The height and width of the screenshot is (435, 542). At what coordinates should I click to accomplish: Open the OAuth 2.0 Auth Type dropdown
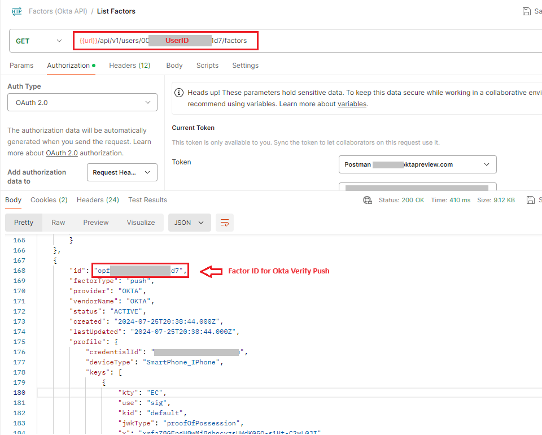82,102
